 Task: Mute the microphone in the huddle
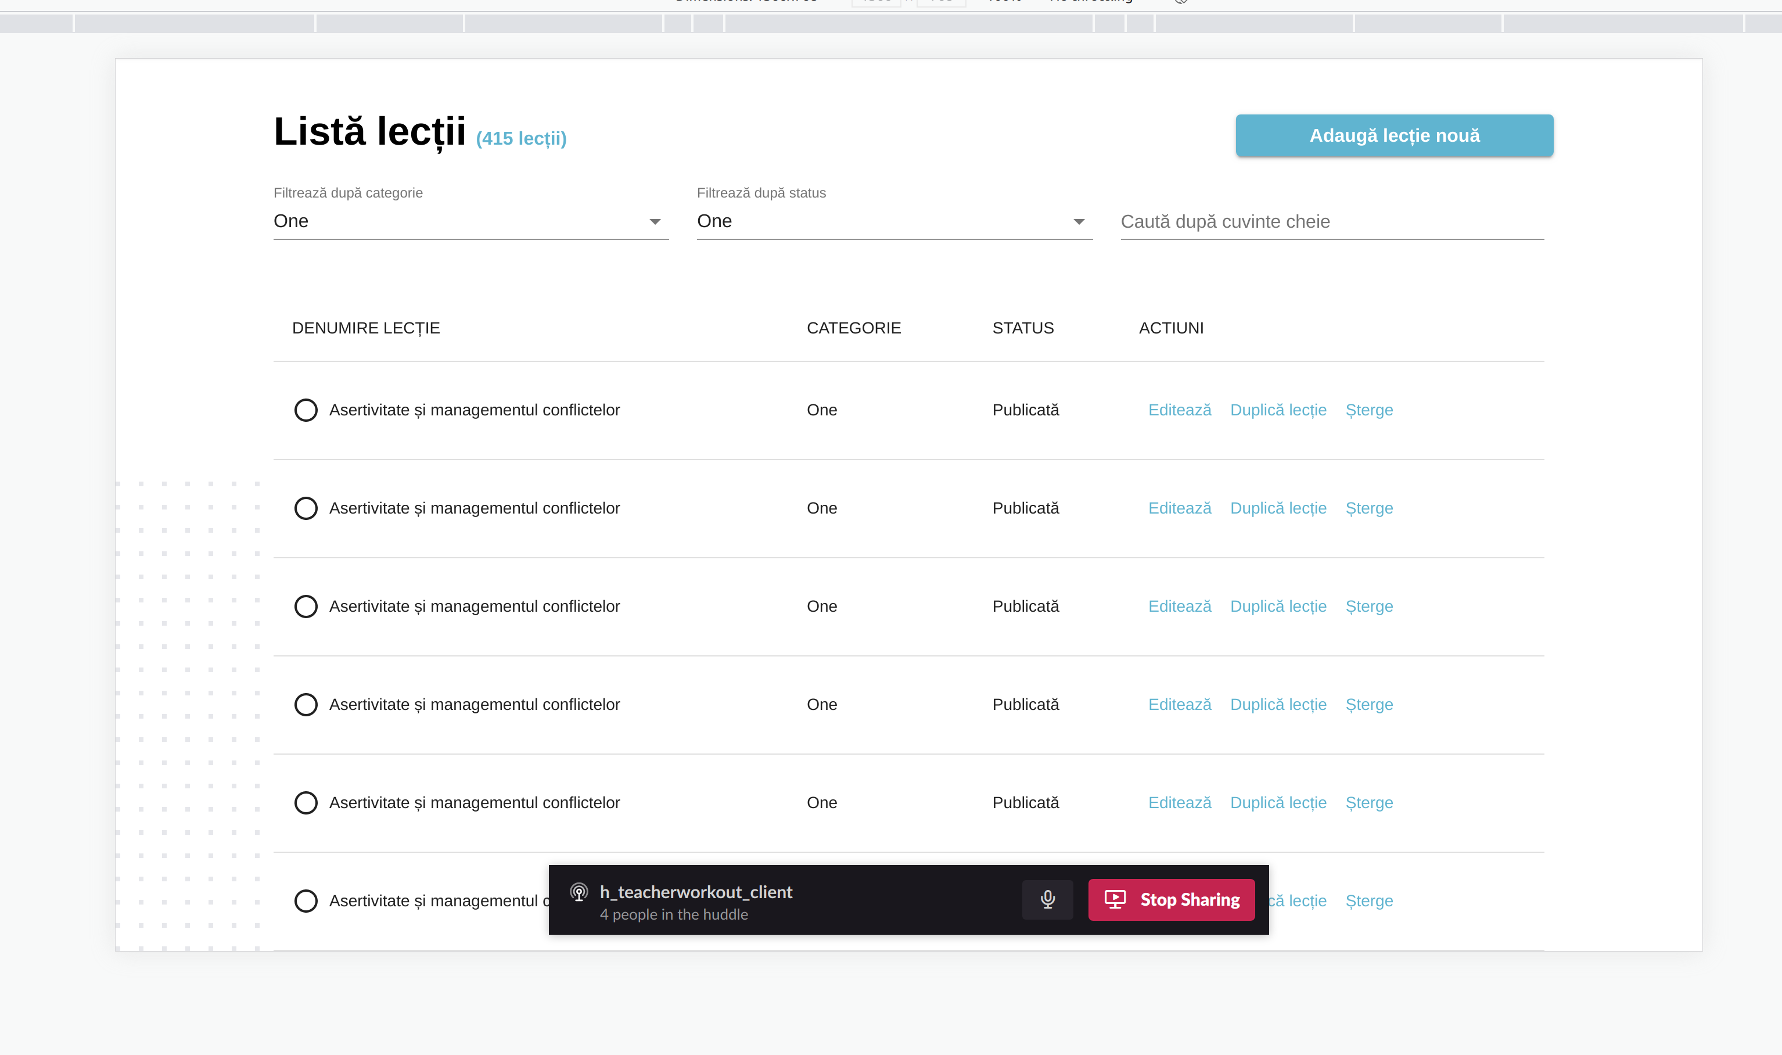tap(1048, 899)
